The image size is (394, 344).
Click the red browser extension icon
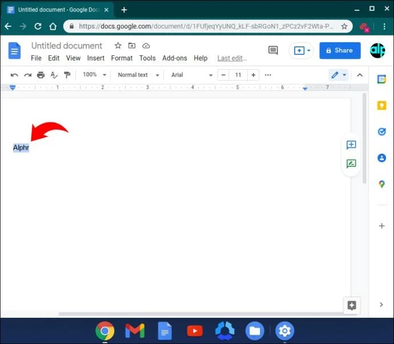tap(364, 27)
